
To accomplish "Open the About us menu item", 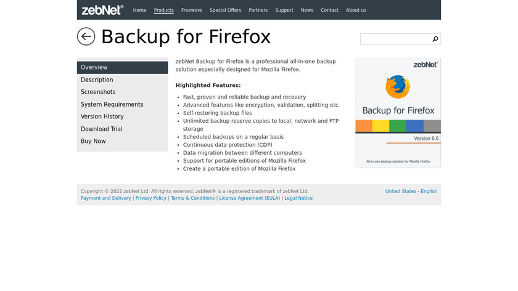I will 356,10.
